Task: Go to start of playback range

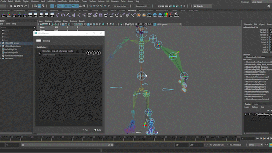Action: (257, 139)
